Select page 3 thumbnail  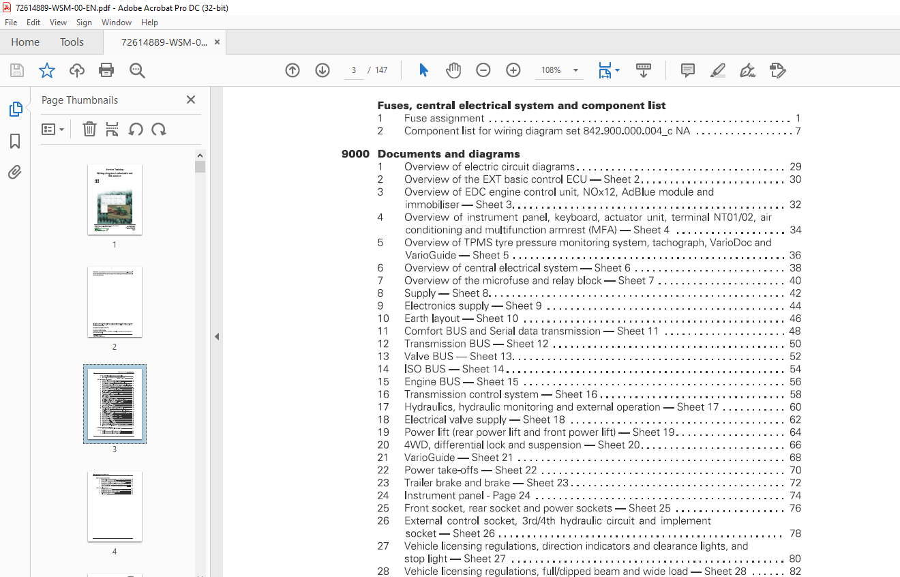click(115, 404)
